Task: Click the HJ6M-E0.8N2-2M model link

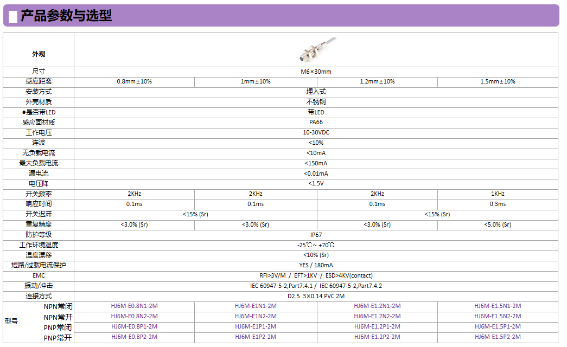Action: pos(134,316)
